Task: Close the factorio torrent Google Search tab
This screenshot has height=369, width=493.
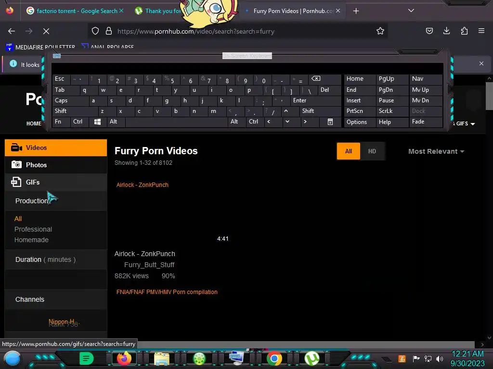Action: point(121,11)
